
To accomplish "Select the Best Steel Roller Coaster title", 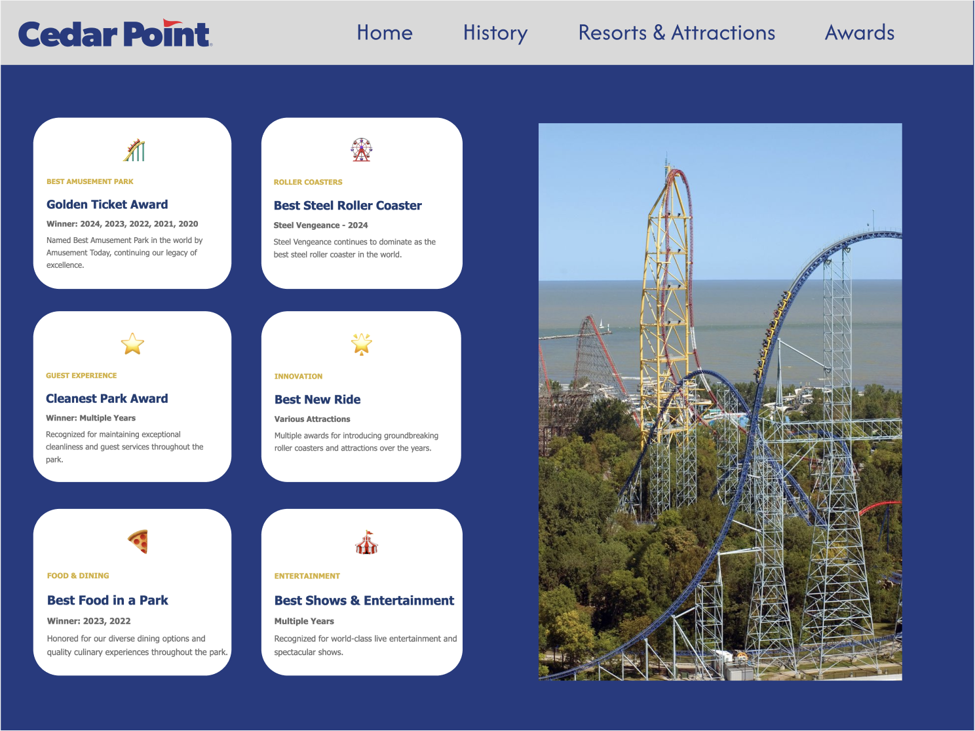I will coord(347,206).
